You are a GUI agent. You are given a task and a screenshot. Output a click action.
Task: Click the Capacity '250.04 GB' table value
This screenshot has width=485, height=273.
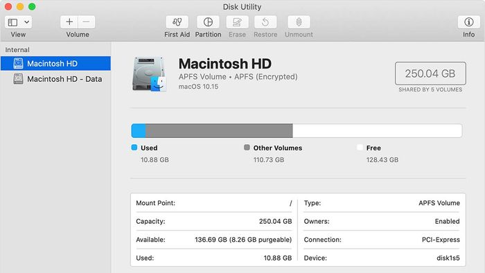tap(275, 221)
